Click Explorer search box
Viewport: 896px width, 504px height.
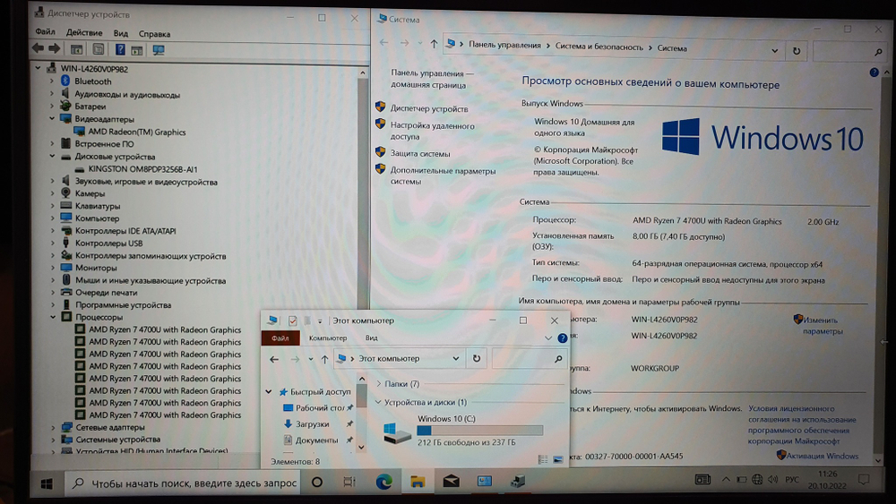pos(528,358)
